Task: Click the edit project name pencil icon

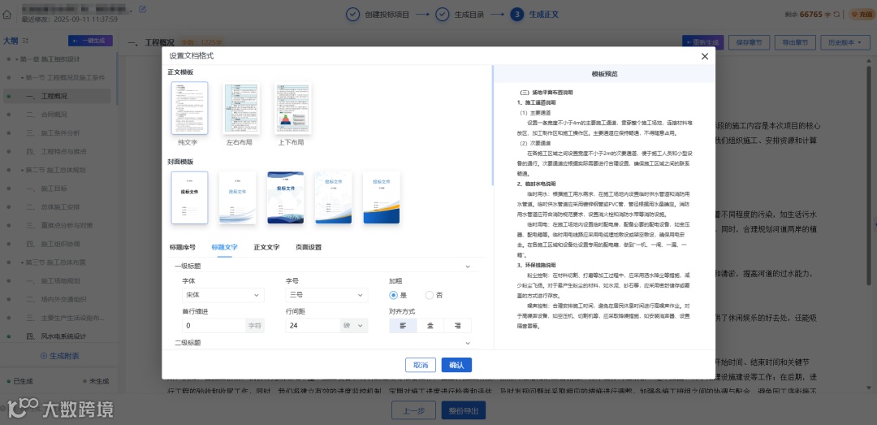Action: pos(143,10)
